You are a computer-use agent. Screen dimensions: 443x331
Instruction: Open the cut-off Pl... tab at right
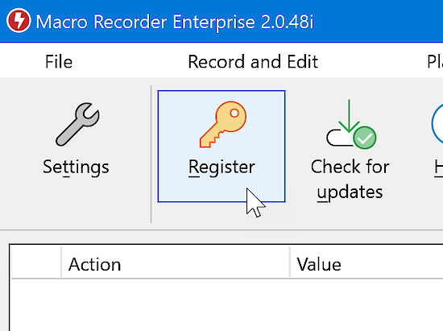tap(435, 61)
